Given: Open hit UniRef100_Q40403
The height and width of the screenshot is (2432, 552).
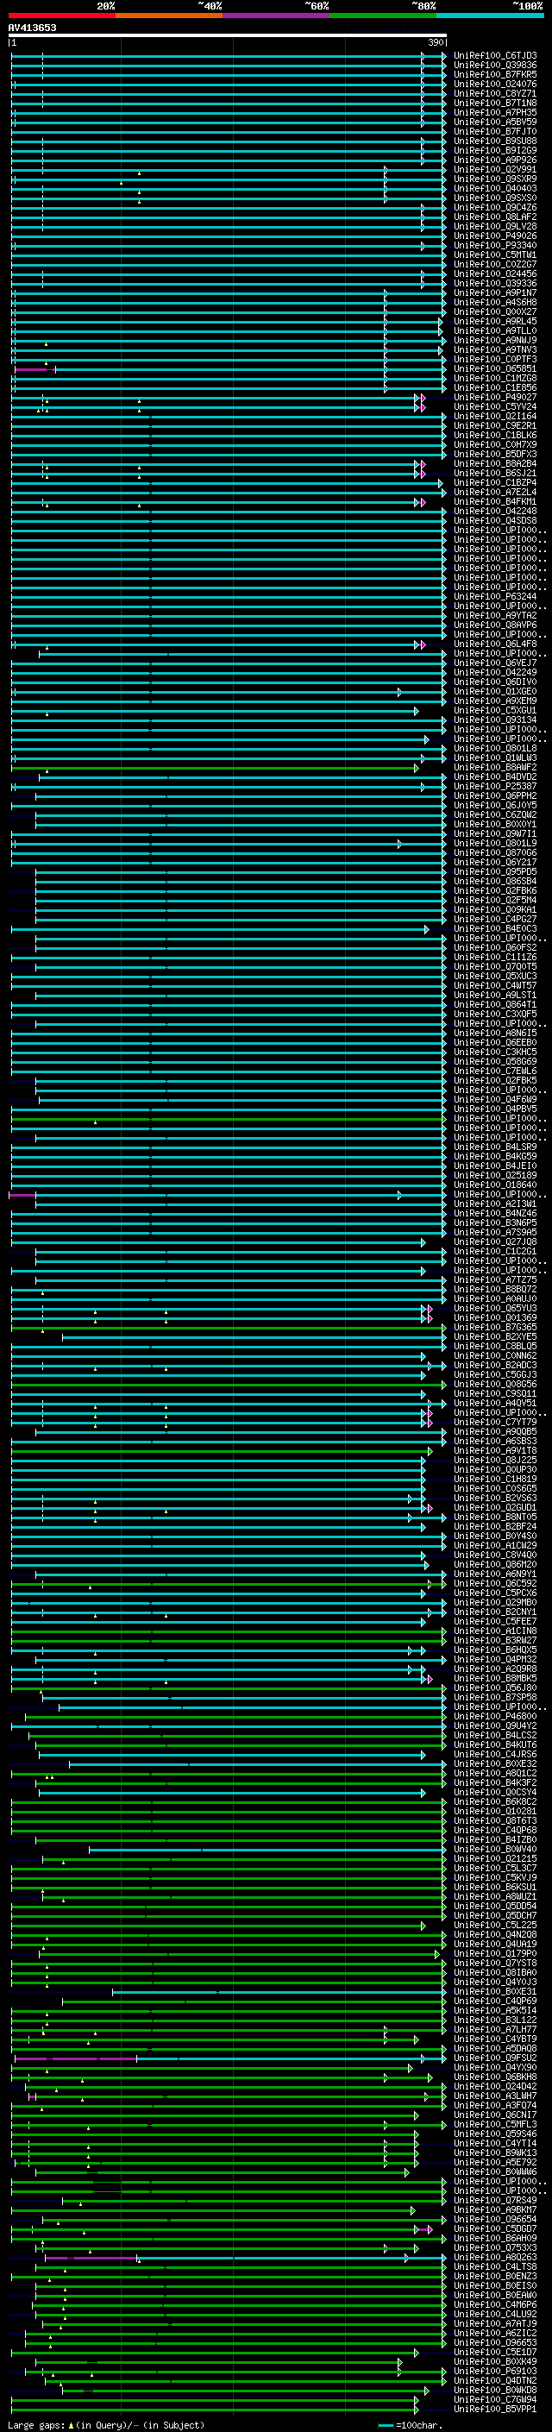Looking at the screenshot, I should [x=495, y=189].
